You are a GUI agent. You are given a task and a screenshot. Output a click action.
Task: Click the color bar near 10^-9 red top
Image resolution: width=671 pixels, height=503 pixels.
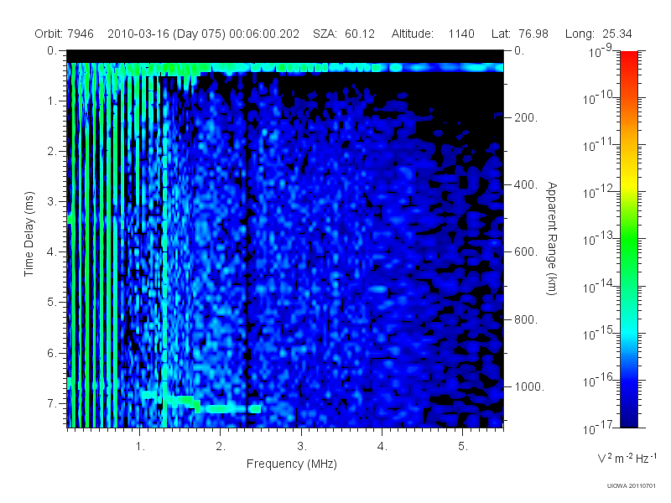tap(628, 55)
